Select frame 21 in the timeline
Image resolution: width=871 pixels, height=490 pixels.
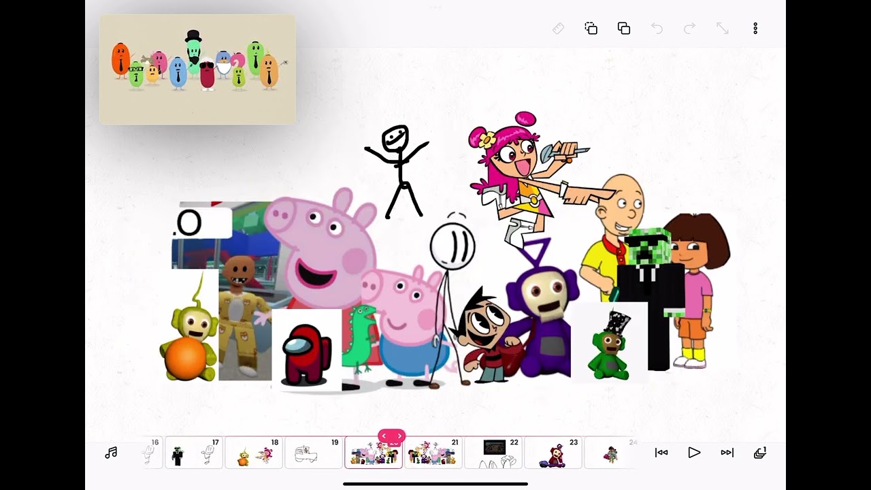pos(433,453)
